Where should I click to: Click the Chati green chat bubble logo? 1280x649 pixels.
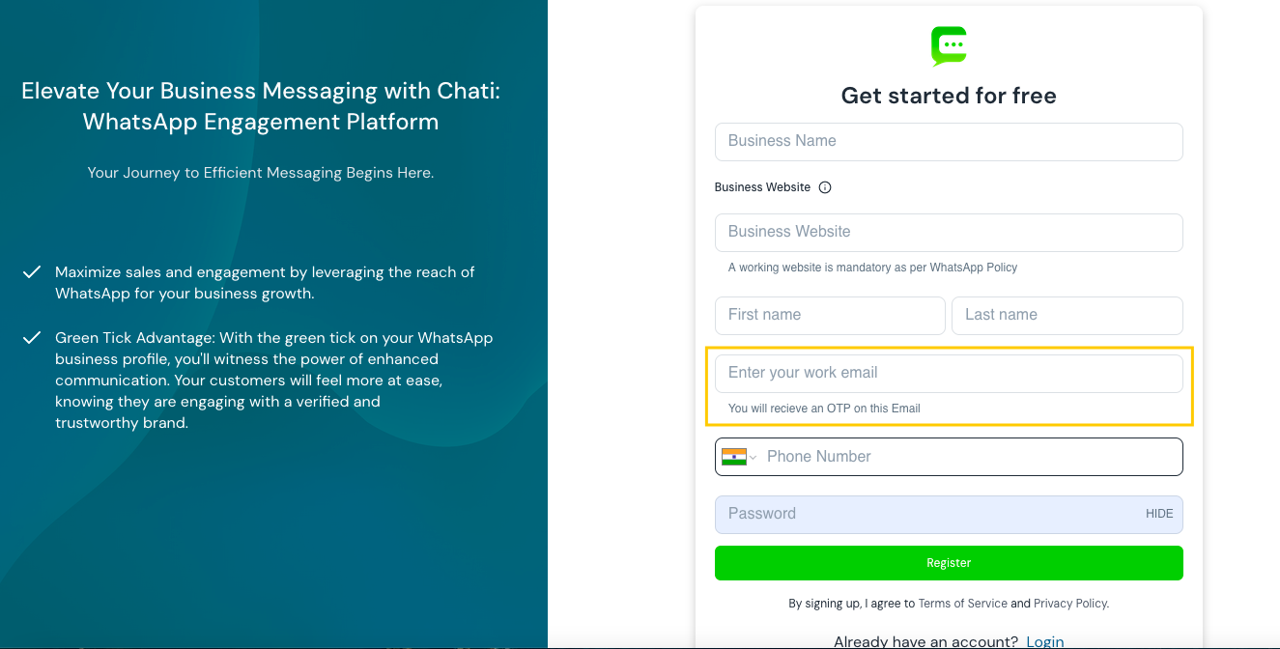pyautogui.click(x=949, y=45)
